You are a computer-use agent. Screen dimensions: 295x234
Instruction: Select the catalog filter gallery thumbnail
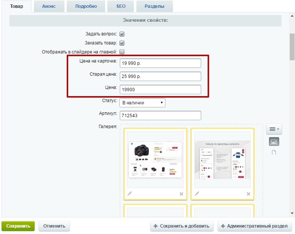pyautogui.click(x=222, y=159)
